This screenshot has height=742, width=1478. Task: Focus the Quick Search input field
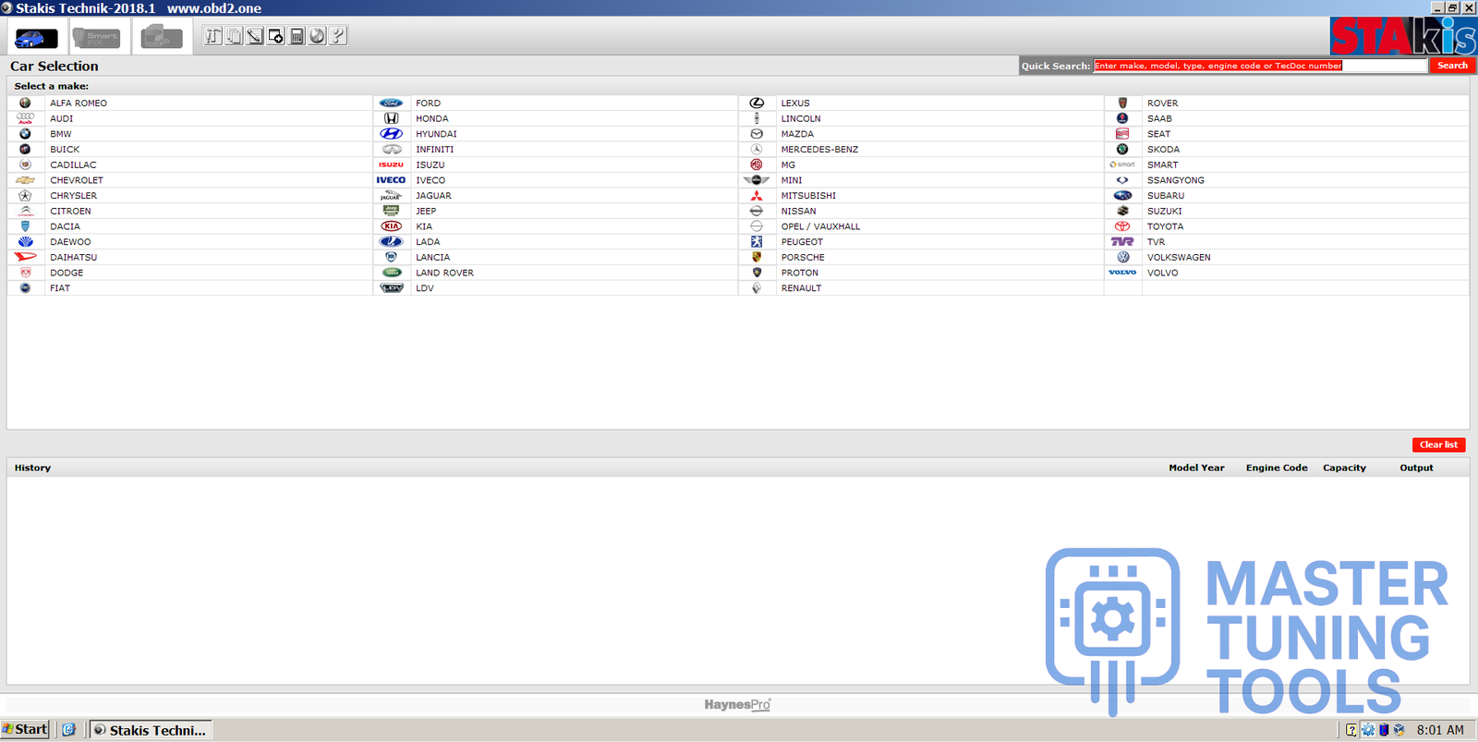click(1260, 66)
